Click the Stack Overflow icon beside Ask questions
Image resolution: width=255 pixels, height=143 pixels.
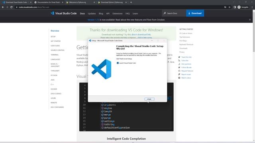coord(179,64)
